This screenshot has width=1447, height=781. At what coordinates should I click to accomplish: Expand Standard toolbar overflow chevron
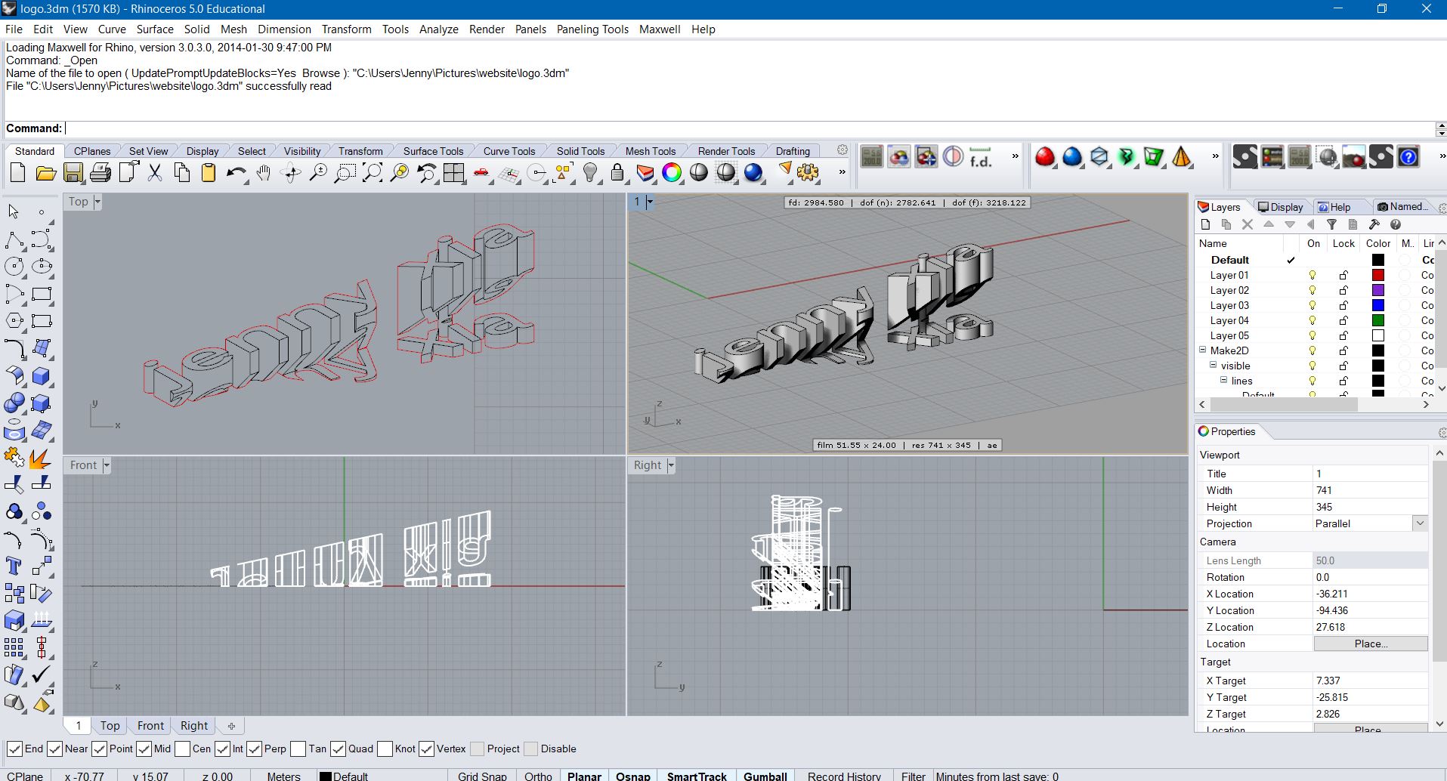click(x=842, y=172)
